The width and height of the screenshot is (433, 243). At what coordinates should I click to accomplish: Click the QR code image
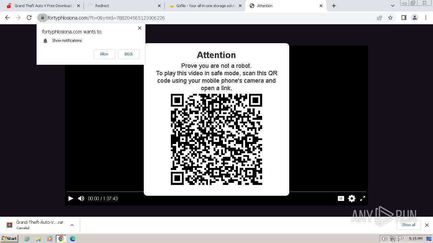coord(216,139)
